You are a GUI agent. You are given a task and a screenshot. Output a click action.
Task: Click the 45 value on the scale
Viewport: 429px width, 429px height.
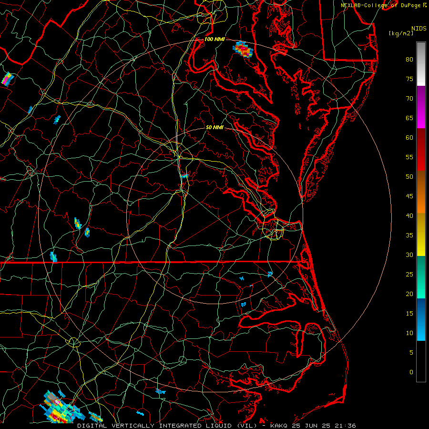point(409,196)
